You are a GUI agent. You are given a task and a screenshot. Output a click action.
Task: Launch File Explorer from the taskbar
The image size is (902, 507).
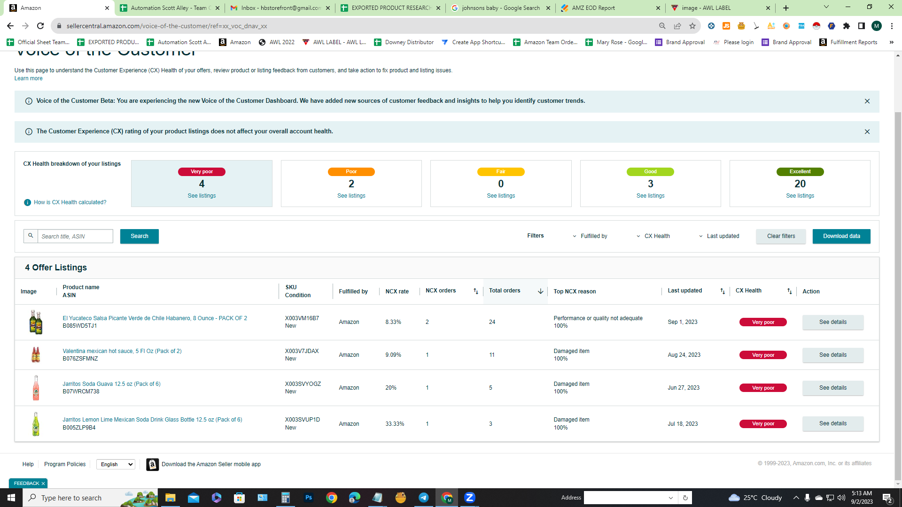coord(170,498)
